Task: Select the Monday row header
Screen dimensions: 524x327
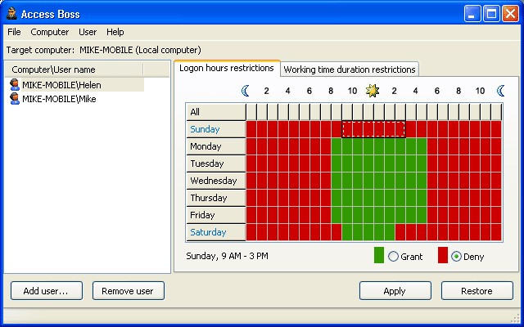Action: pyautogui.click(x=216, y=146)
